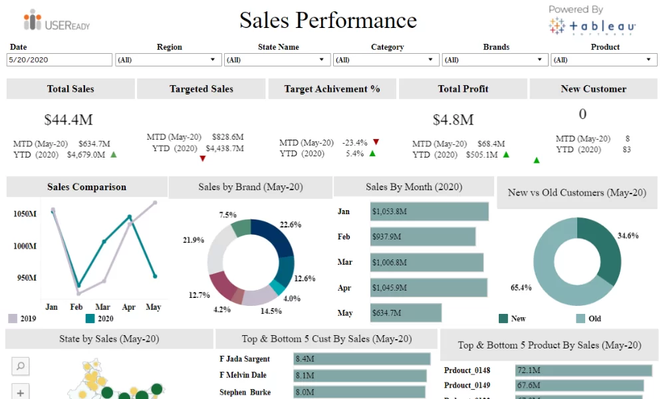Click the 2020 line point at May
Screen dimensions: 665x399
click(x=155, y=276)
